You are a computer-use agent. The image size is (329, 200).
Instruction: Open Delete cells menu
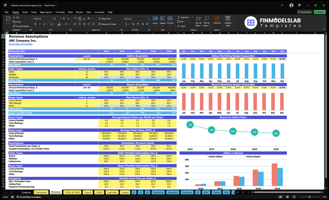point(163,21)
